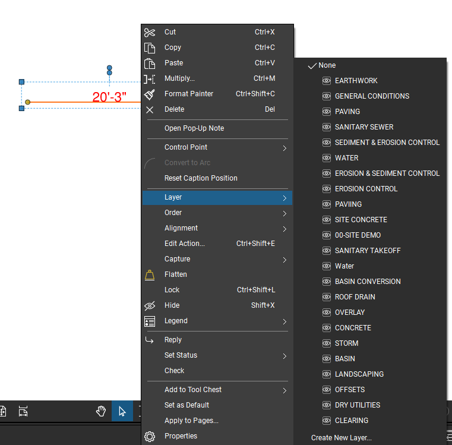Pick the OFFSETS layer name
Screen dimensions: 452x445
[350, 390]
